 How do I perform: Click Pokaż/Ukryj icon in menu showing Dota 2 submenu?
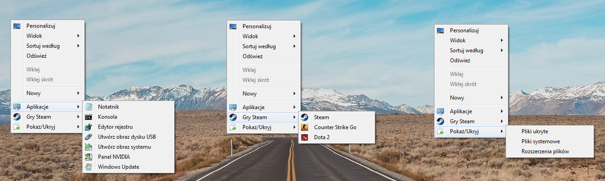click(x=233, y=127)
